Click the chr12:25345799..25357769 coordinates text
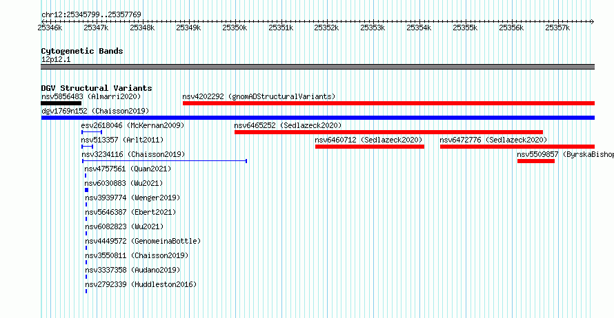The height and width of the screenshot is (318, 614). 91,15
